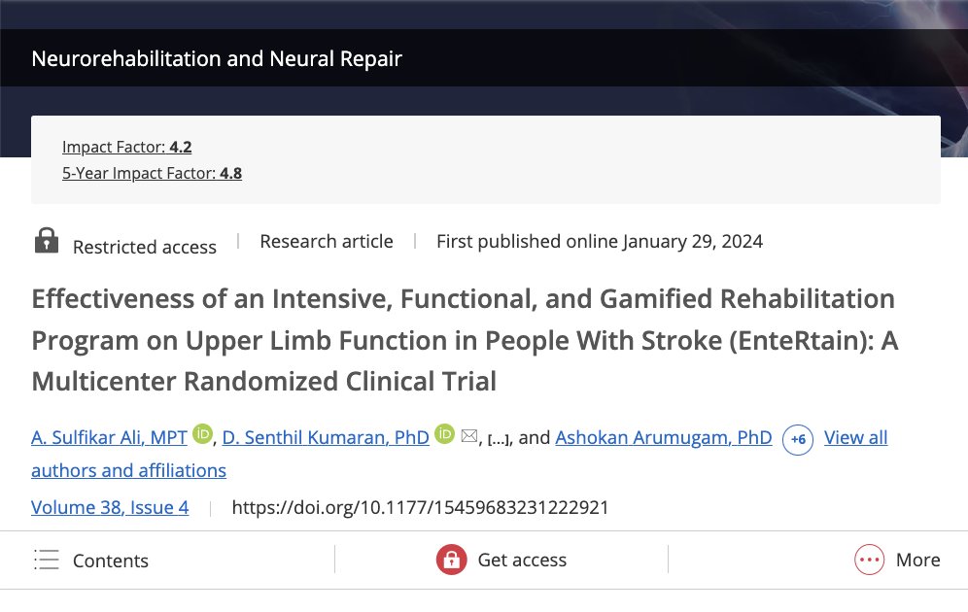Screen dimensions: 968x612
Task: Click the Restricted access label text
Action: pyautogui.click(x=145, y=247)
